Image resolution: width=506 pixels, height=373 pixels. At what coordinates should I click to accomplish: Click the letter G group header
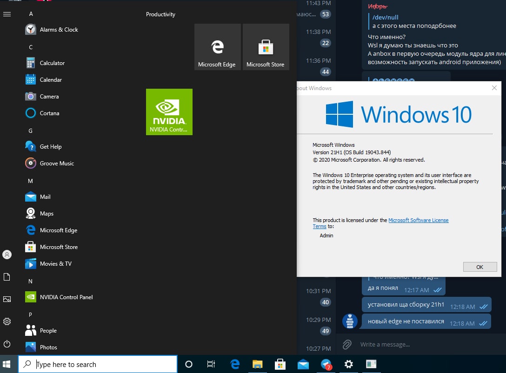31,131
